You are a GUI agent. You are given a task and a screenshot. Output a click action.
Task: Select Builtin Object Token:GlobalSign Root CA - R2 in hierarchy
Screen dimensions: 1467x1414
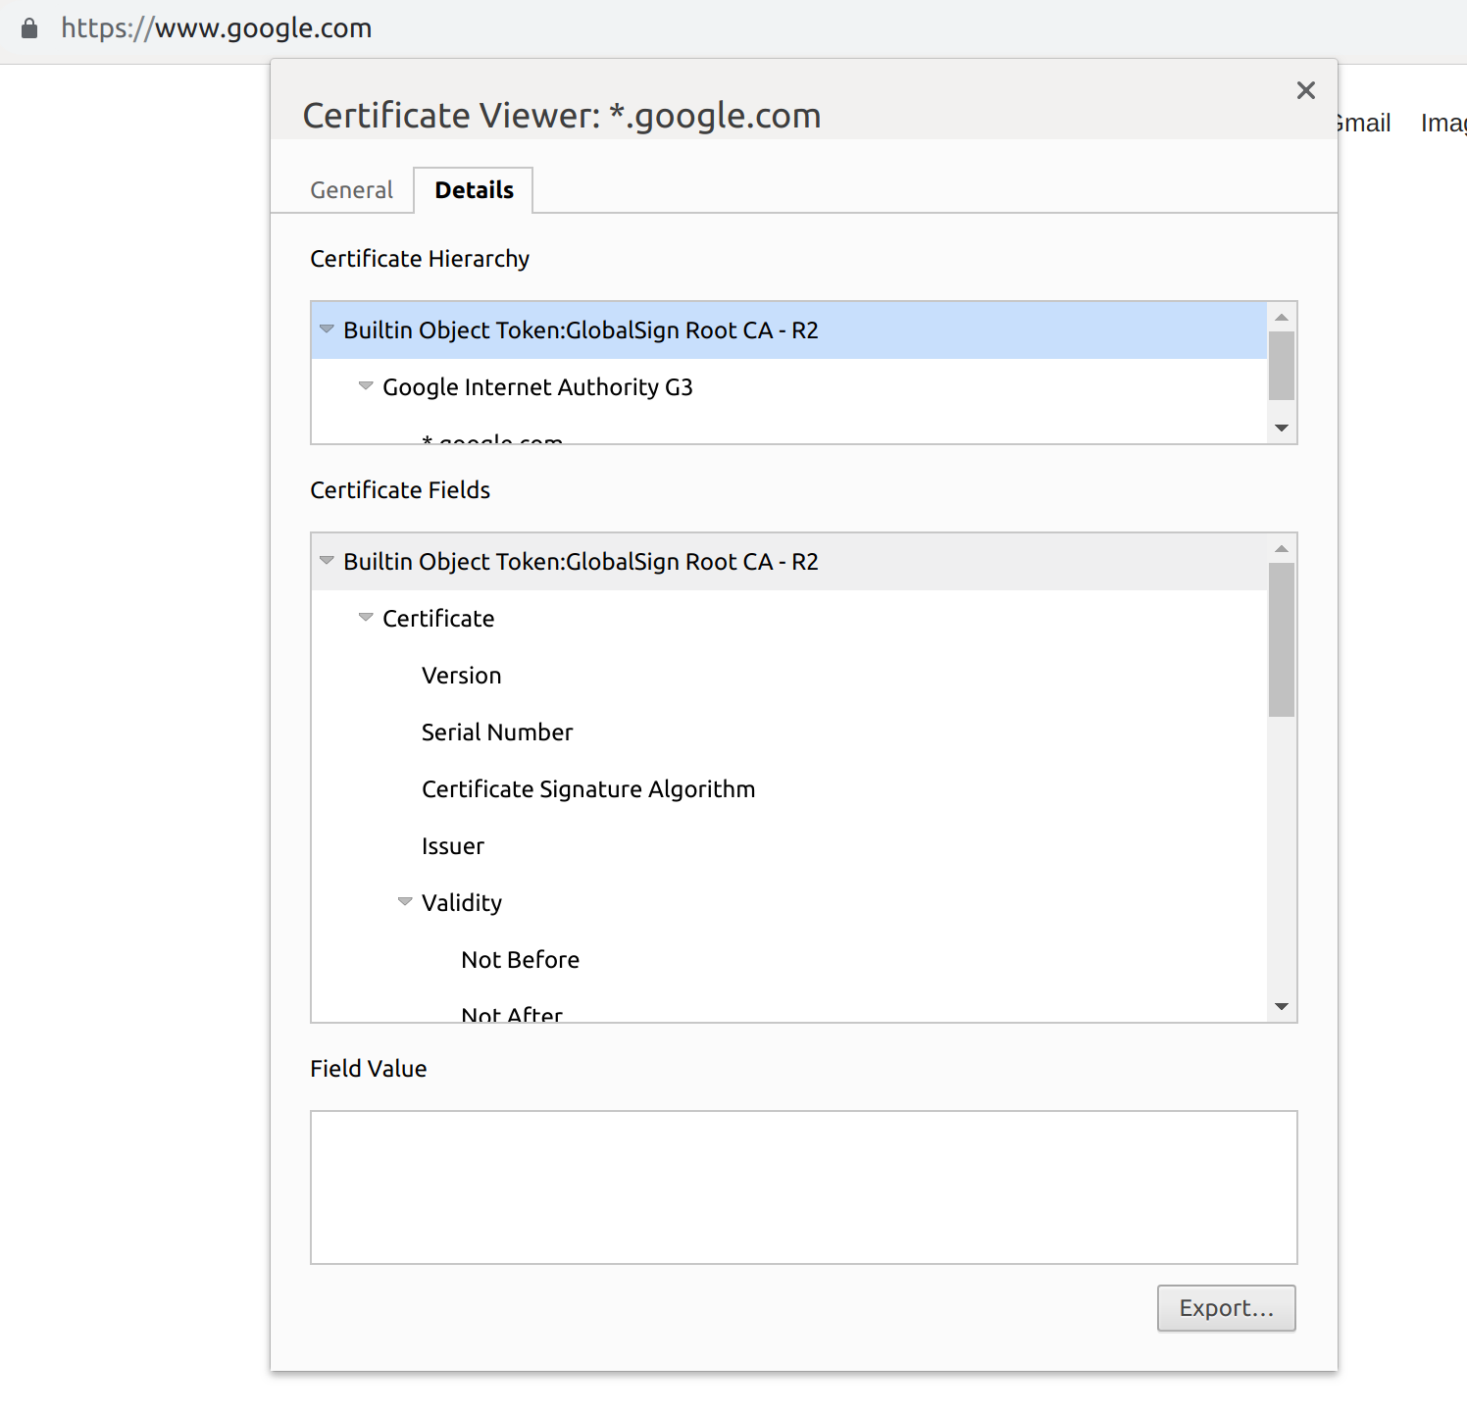tap(789, 330)
